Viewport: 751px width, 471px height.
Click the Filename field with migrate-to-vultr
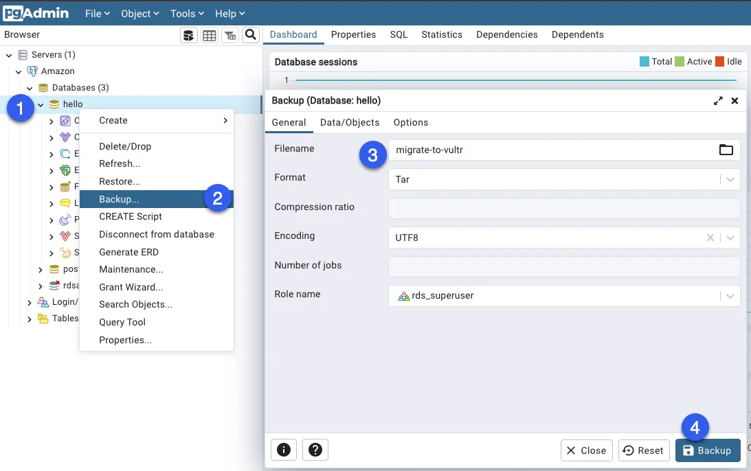tap(564, 150)
